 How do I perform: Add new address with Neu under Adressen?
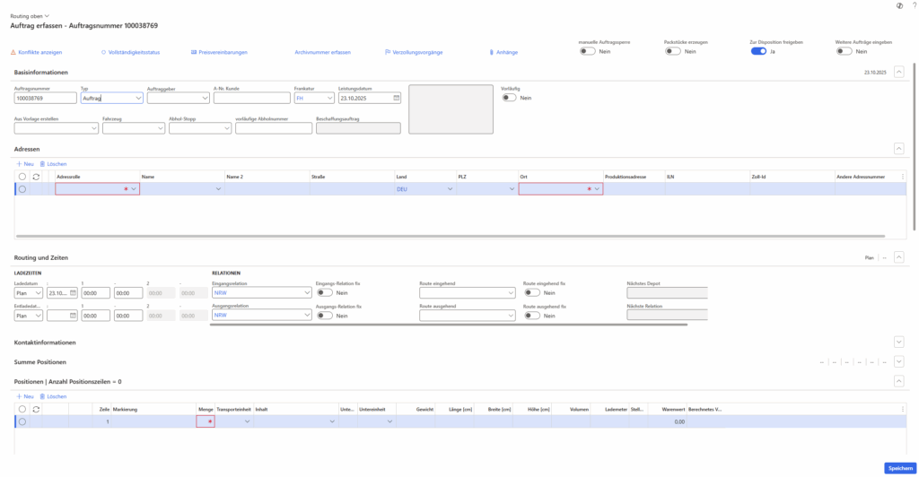(x=25, y=164)
